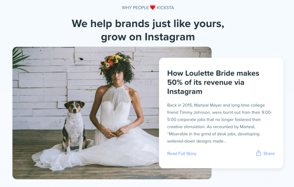The width and height of the screenshot is (294, 187).
Task: Click the WHY PEOPLE label text
Action: tap(135, 8)
